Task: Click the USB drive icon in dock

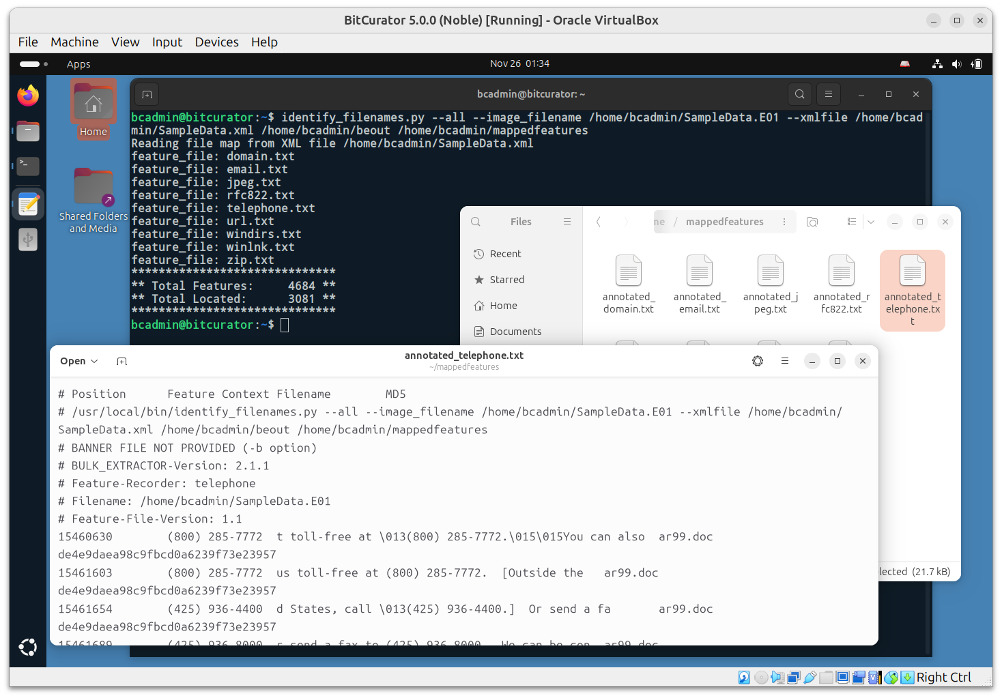Action: [x=28, y=239]
